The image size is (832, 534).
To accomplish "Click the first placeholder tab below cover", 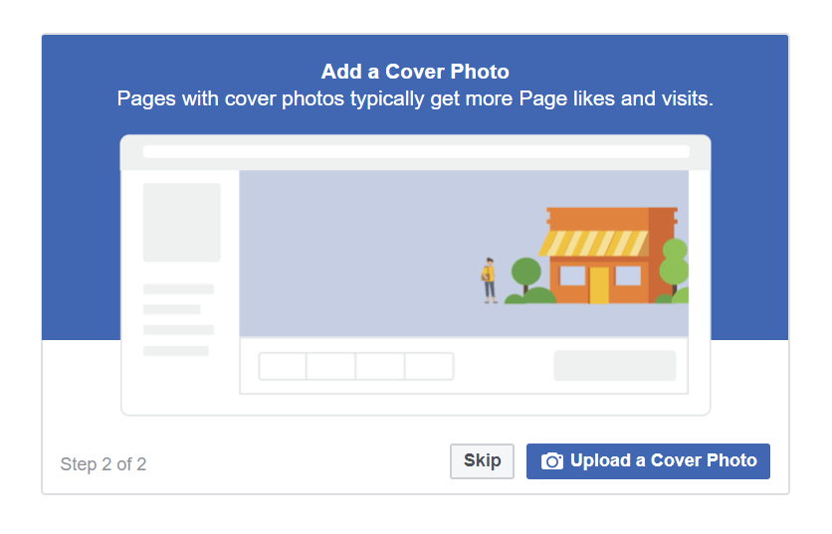I will 283,366.
